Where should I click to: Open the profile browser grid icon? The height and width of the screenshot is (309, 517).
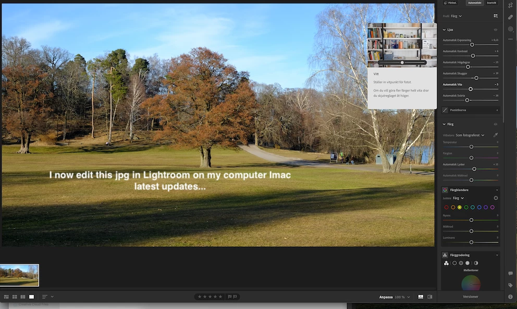(496, 16)
